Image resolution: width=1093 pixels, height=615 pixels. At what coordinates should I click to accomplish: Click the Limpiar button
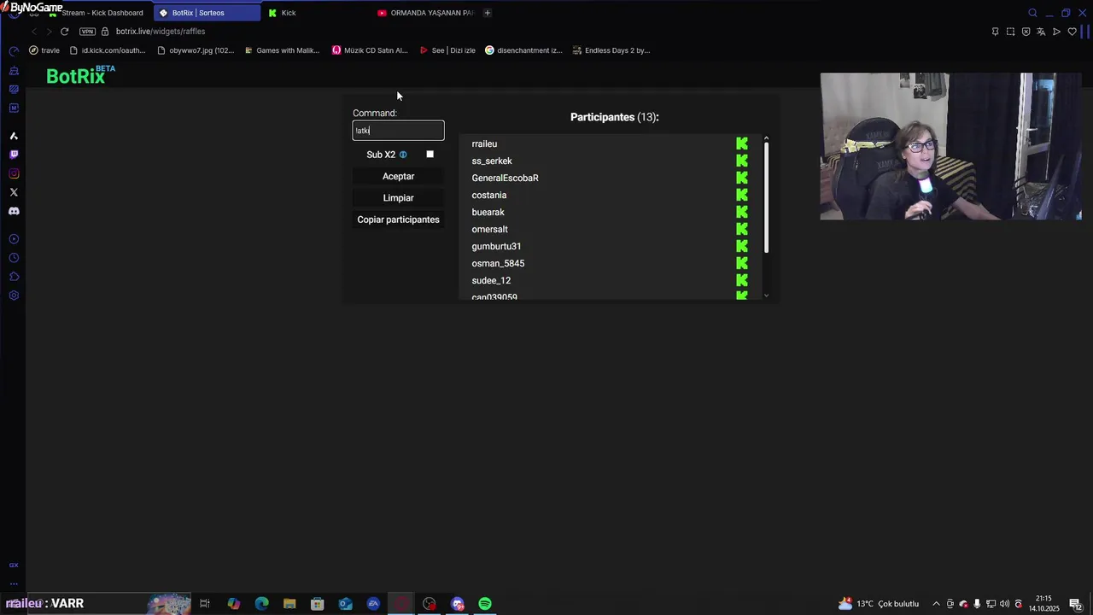coord(399,198)
